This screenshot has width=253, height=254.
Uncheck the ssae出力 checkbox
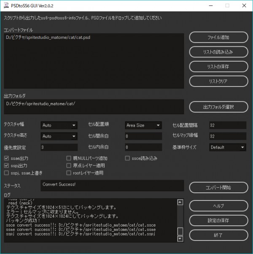[x=6, y=158]
